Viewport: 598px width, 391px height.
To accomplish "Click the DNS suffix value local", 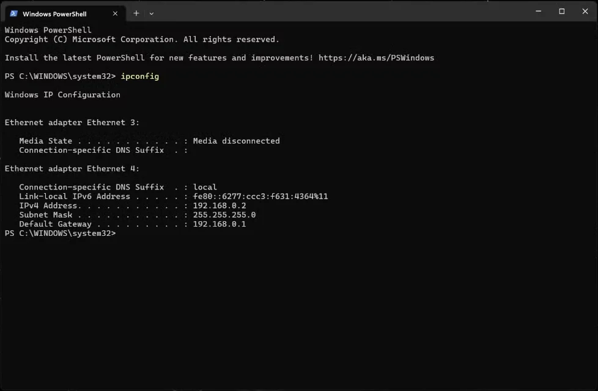I will (x=205, y=187).
